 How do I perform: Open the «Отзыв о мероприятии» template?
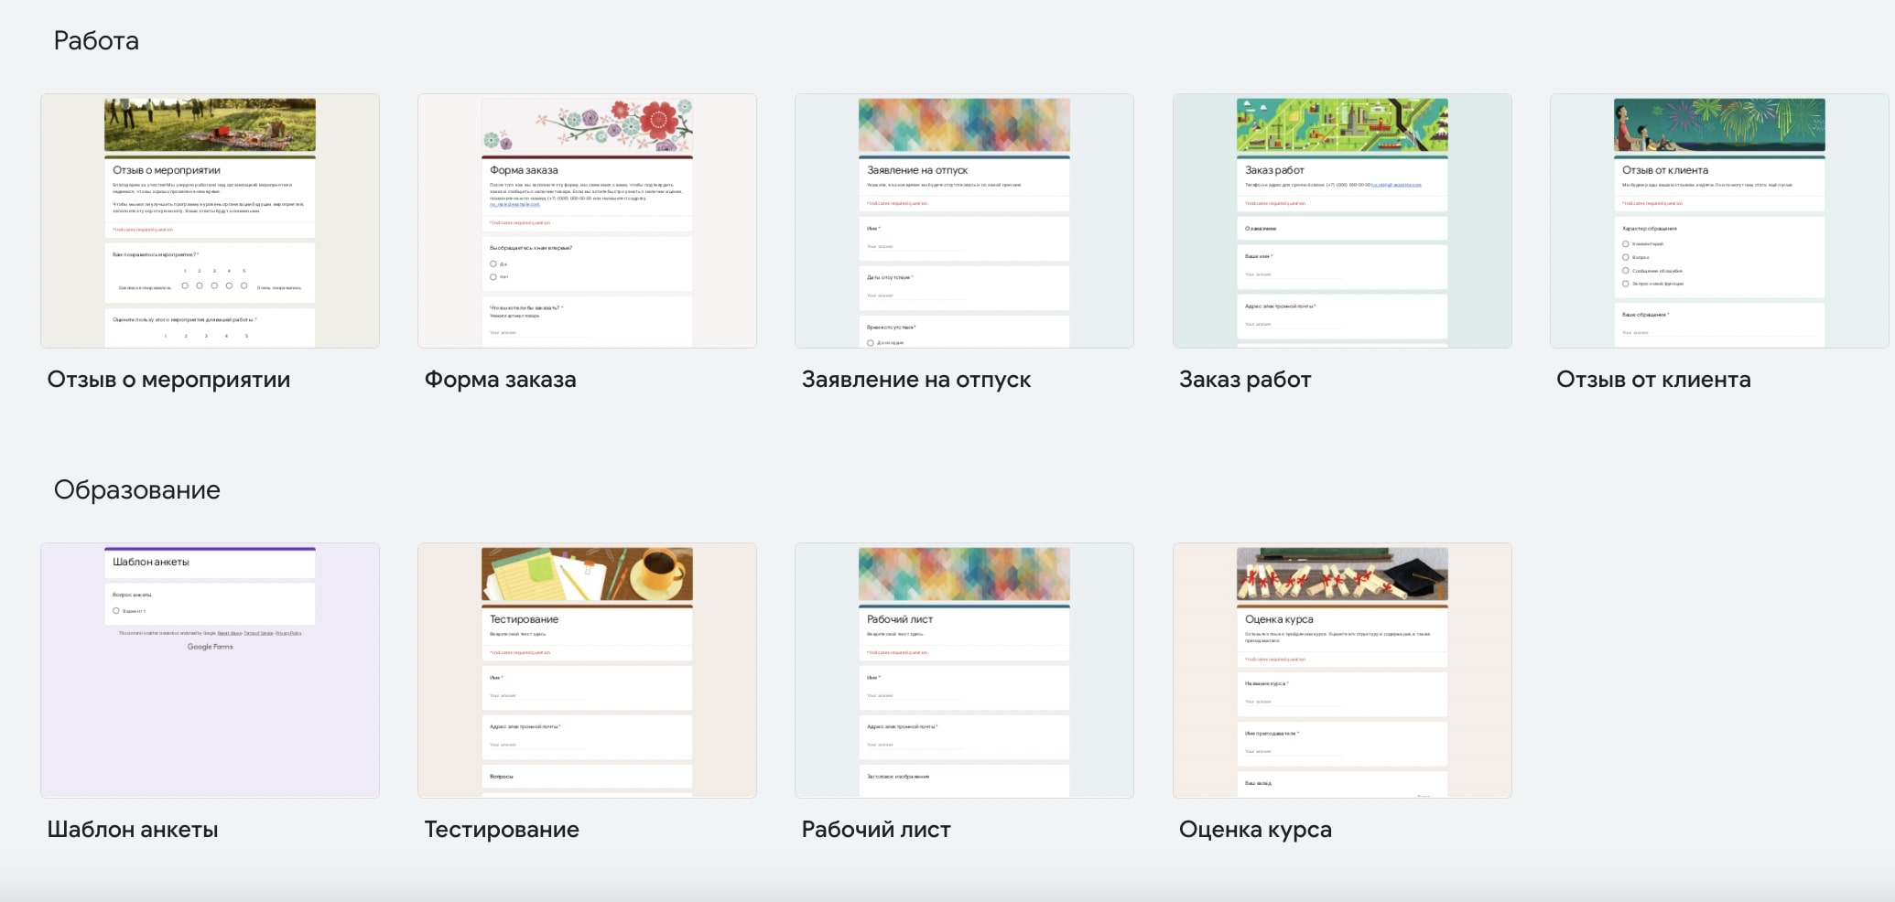(x=210, y=220)
